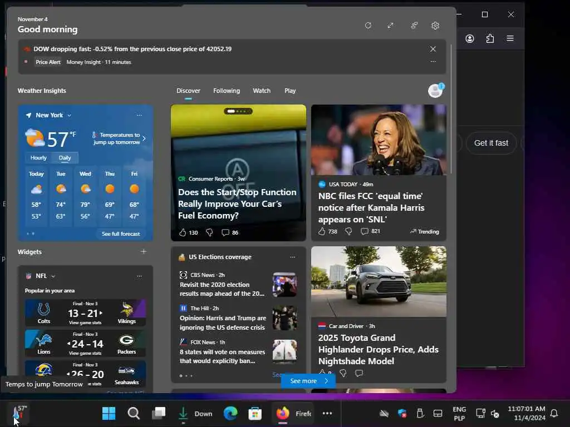Click the widgets board scrollbar
This screenshot has width=570, height=427.
(x=451, y=109)
